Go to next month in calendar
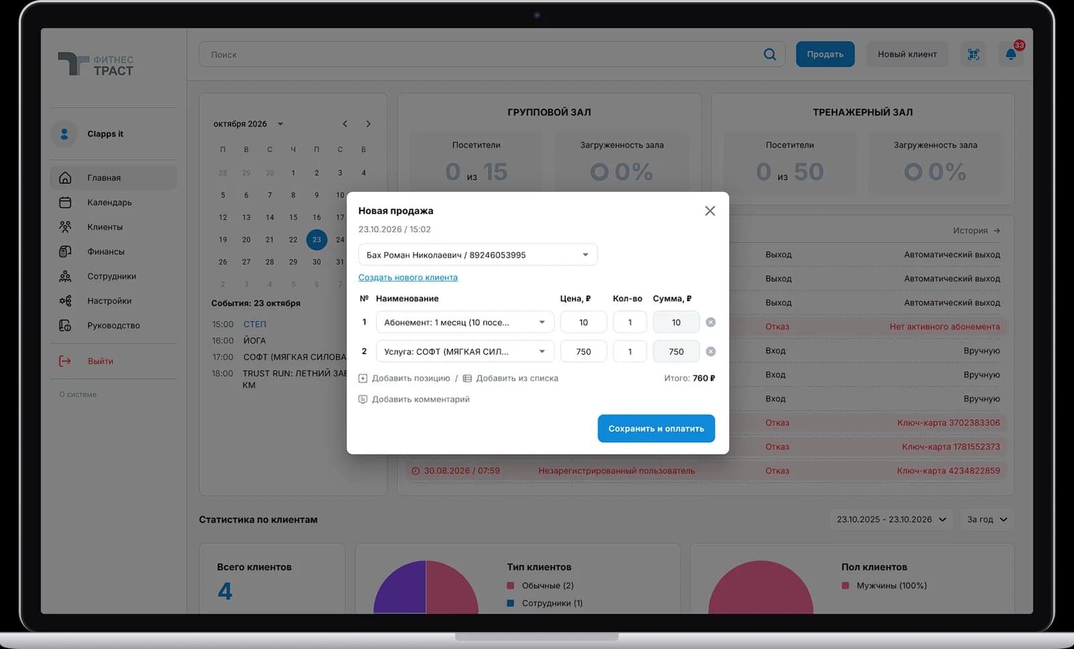The width and height of the screenshot is (1074, 649). pos(368,124)
